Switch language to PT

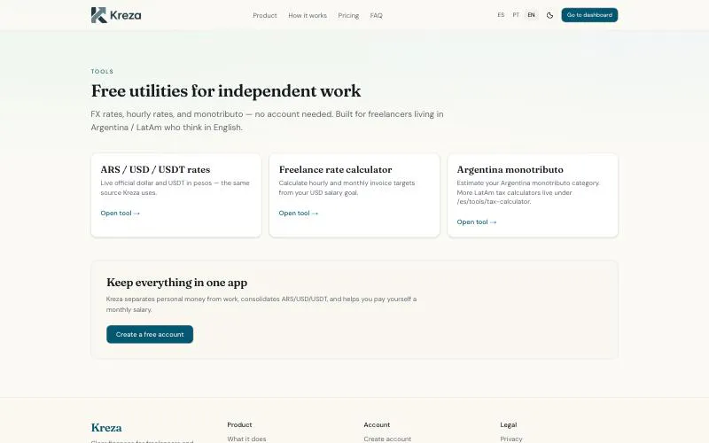[516, 15]
